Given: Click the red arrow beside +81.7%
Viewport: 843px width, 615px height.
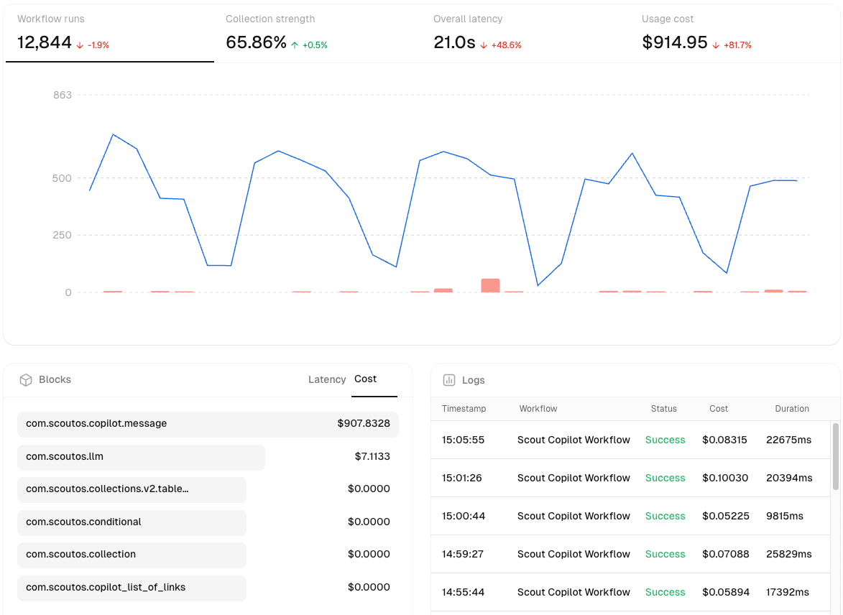Looking at the screenshot, I should (716, 46).
